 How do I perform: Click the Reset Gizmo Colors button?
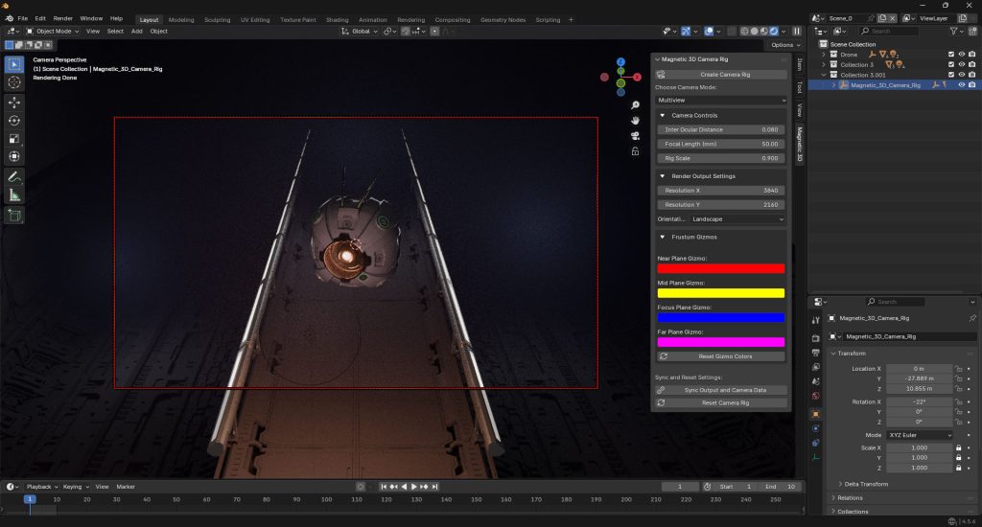pos(721,356)
